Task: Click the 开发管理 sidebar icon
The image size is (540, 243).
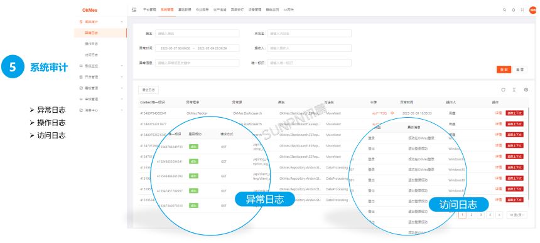Action: point(81,77)
